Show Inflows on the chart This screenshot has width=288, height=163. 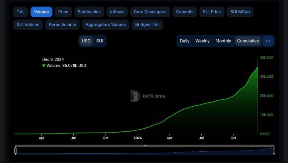(x=117, y=12)
